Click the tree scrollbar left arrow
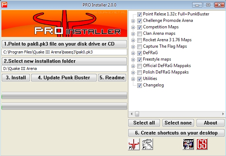The width and height of the screenshot is (226, 156). [132, 114]
